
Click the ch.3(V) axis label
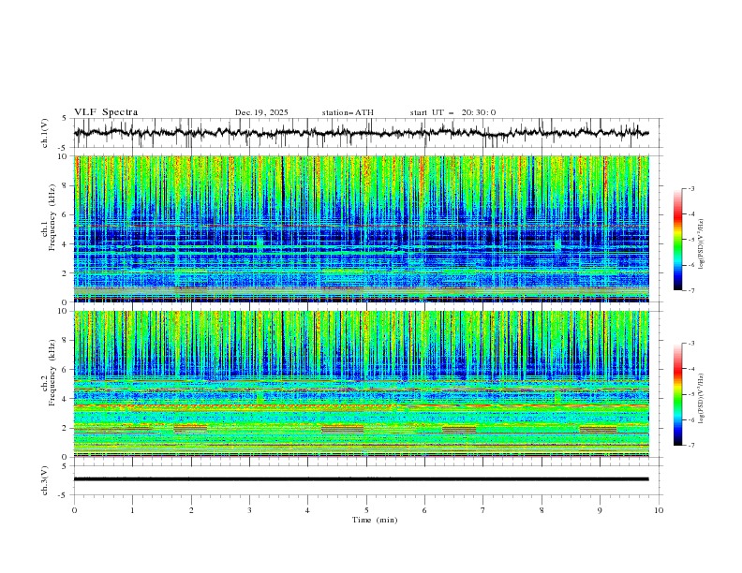(x=45, y=479)
